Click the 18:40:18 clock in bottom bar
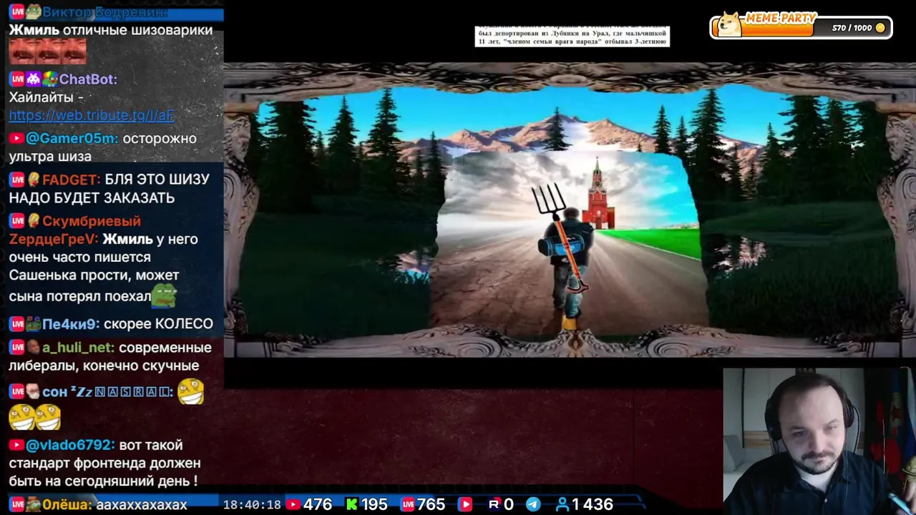 [x=252, y=504]
